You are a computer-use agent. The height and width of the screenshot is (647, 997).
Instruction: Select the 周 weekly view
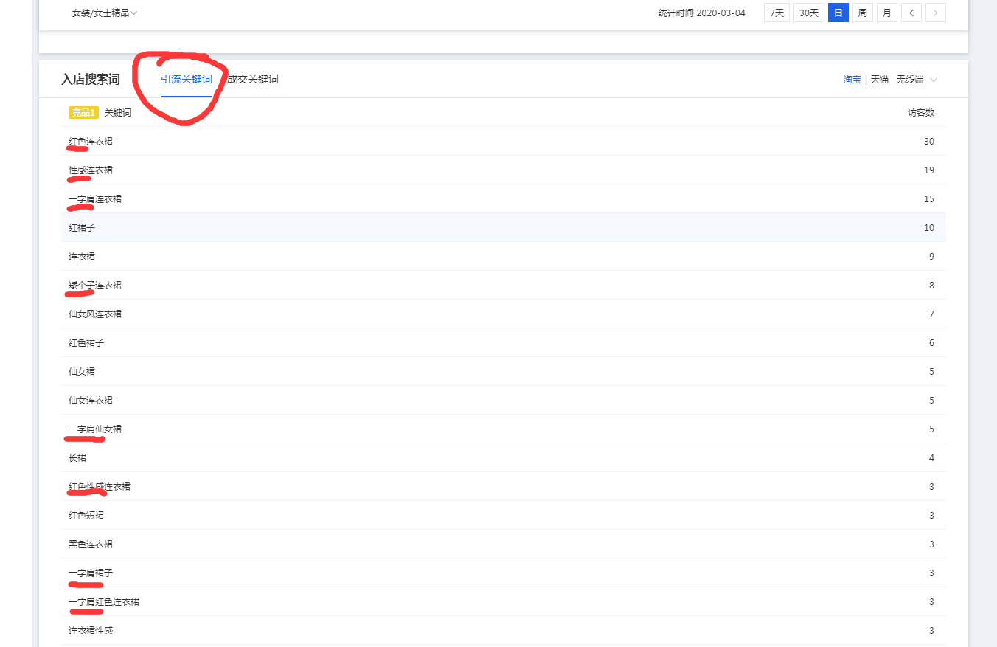(862, 13)
